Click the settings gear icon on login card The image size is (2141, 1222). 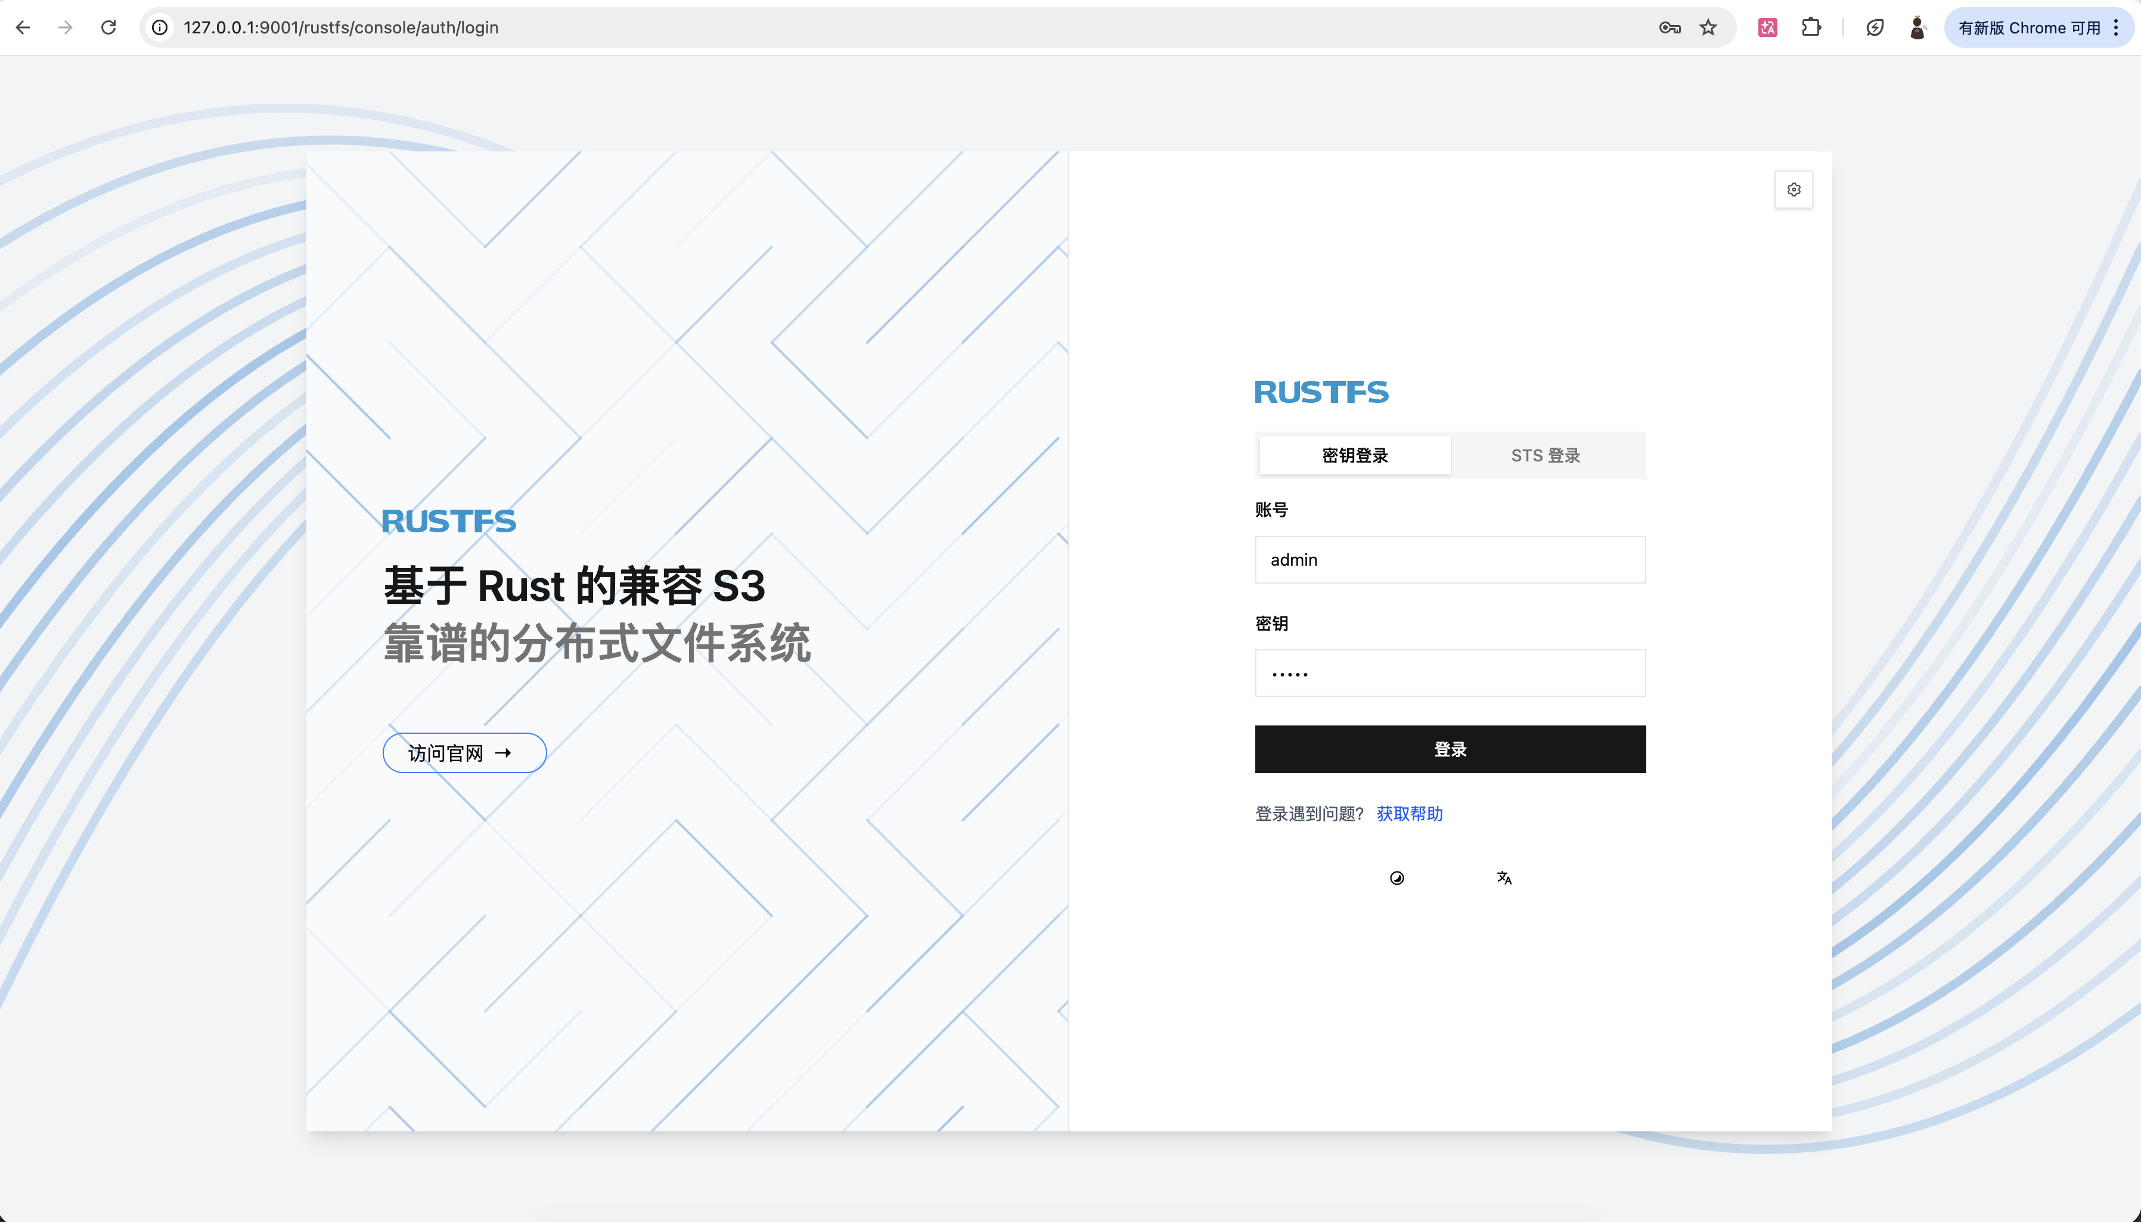[1794, 190]
